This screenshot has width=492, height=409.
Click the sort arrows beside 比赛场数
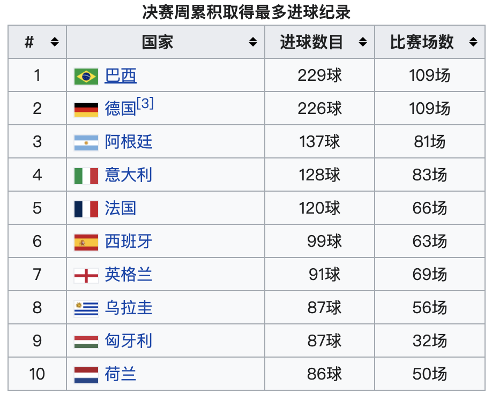tap(472, 42)
